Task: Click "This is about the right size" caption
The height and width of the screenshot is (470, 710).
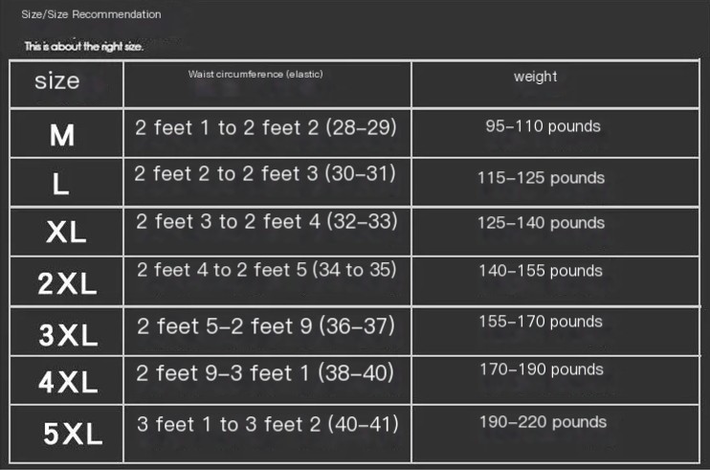Action: coord(84,47)
